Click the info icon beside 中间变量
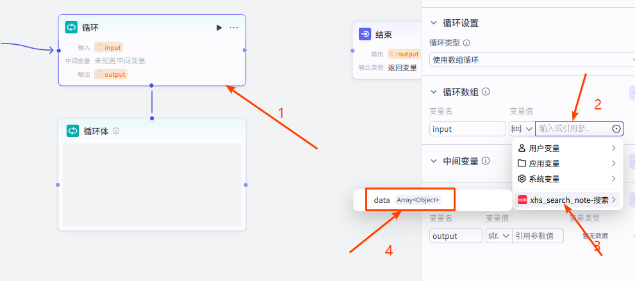 tap(486, 161)
